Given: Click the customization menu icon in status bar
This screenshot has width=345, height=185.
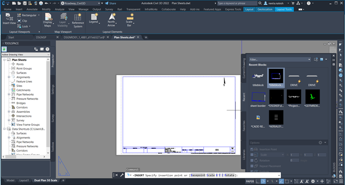Looking at the screenshot, I should click(x=341, y=181).
